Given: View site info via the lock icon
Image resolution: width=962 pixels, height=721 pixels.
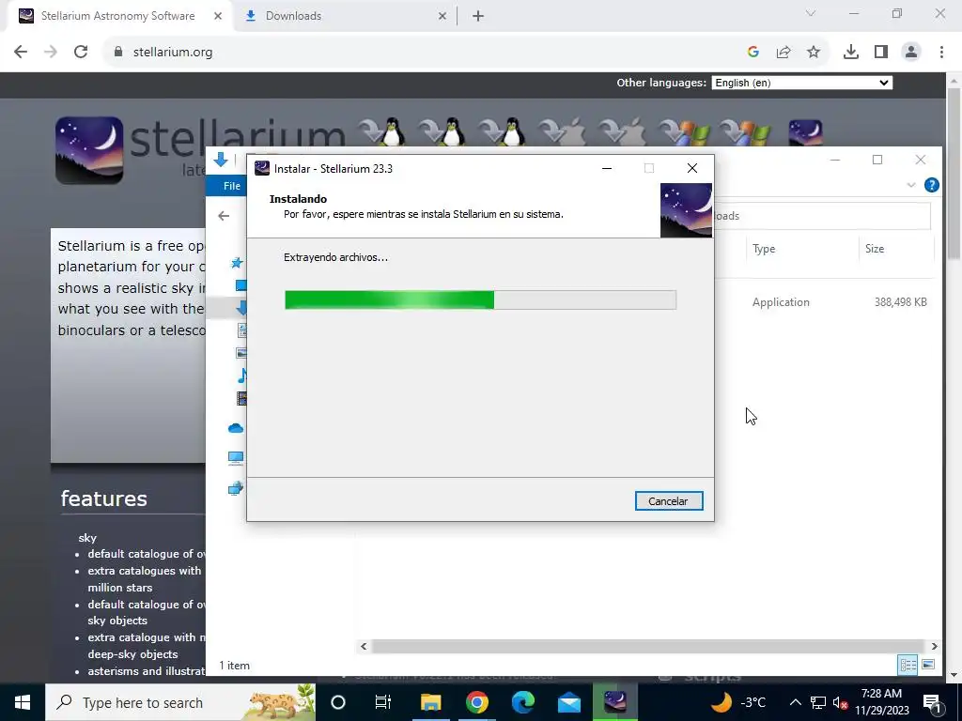Looking at the screenshot, I should tap(118, 53).
